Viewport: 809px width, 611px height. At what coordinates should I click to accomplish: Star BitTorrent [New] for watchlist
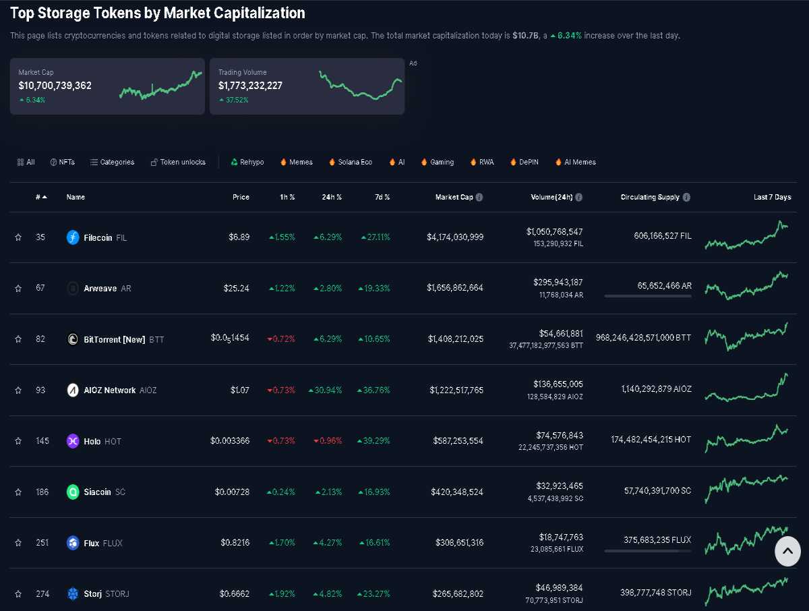pos(18,339)
